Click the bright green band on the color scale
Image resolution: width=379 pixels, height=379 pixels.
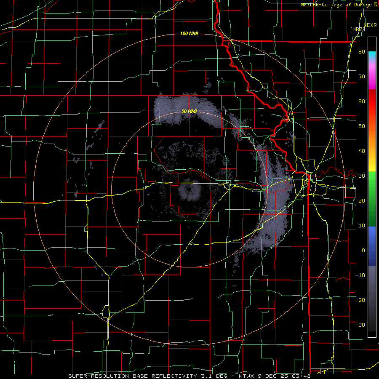pos(372,184)
